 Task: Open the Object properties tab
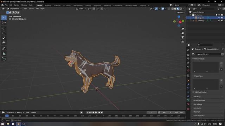(x=188, y=80)
